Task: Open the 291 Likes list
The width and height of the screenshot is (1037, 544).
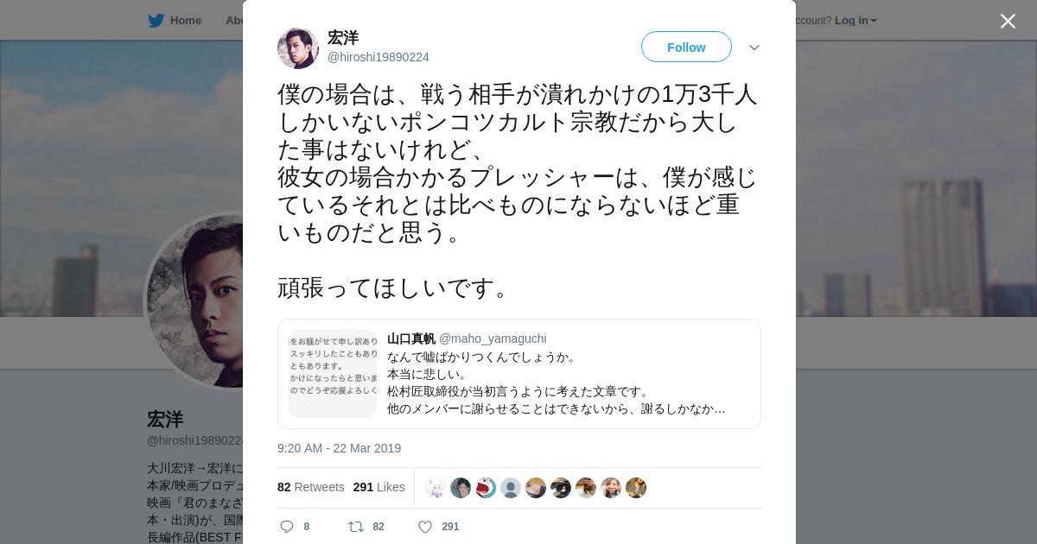Action: click(379, 487)
